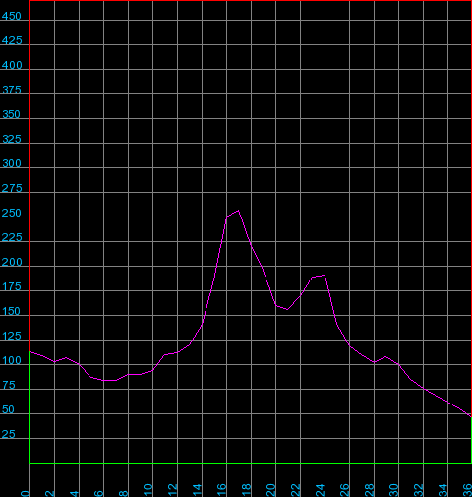Select the red border line at the top of the chart
472x497 pixels.
[x=251, y=1]
